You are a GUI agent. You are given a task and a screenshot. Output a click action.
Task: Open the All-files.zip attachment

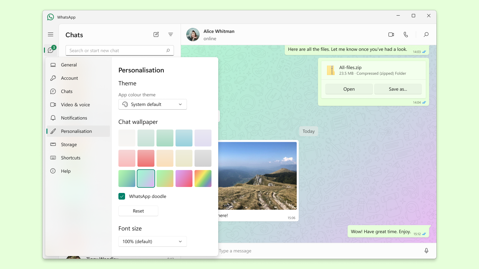[x=349, y=89]
